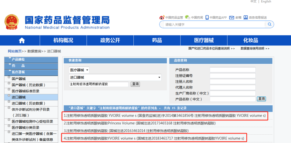This screenshot has width=291, height=143.
Task: Expand the 医疗器械分类目录 node icon
Action: coord(9,126)
